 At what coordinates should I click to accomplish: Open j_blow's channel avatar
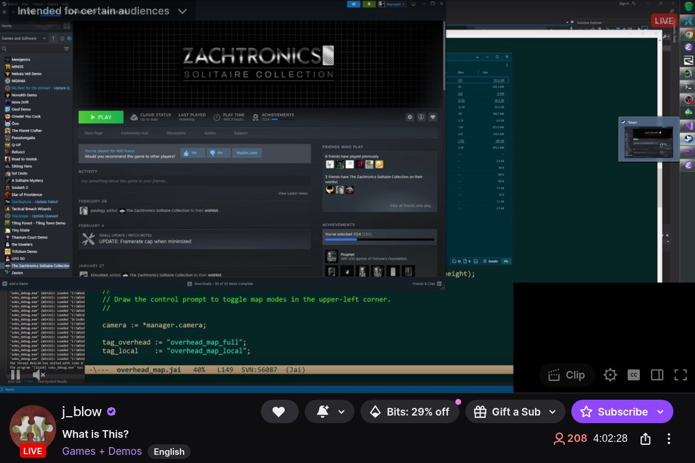[x=32, y=428]
